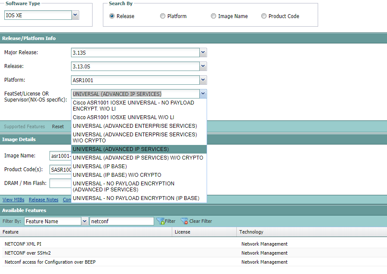Sort by the Technology column header
The height and width of the screenshot is (274, 387).
pos(312,232)
